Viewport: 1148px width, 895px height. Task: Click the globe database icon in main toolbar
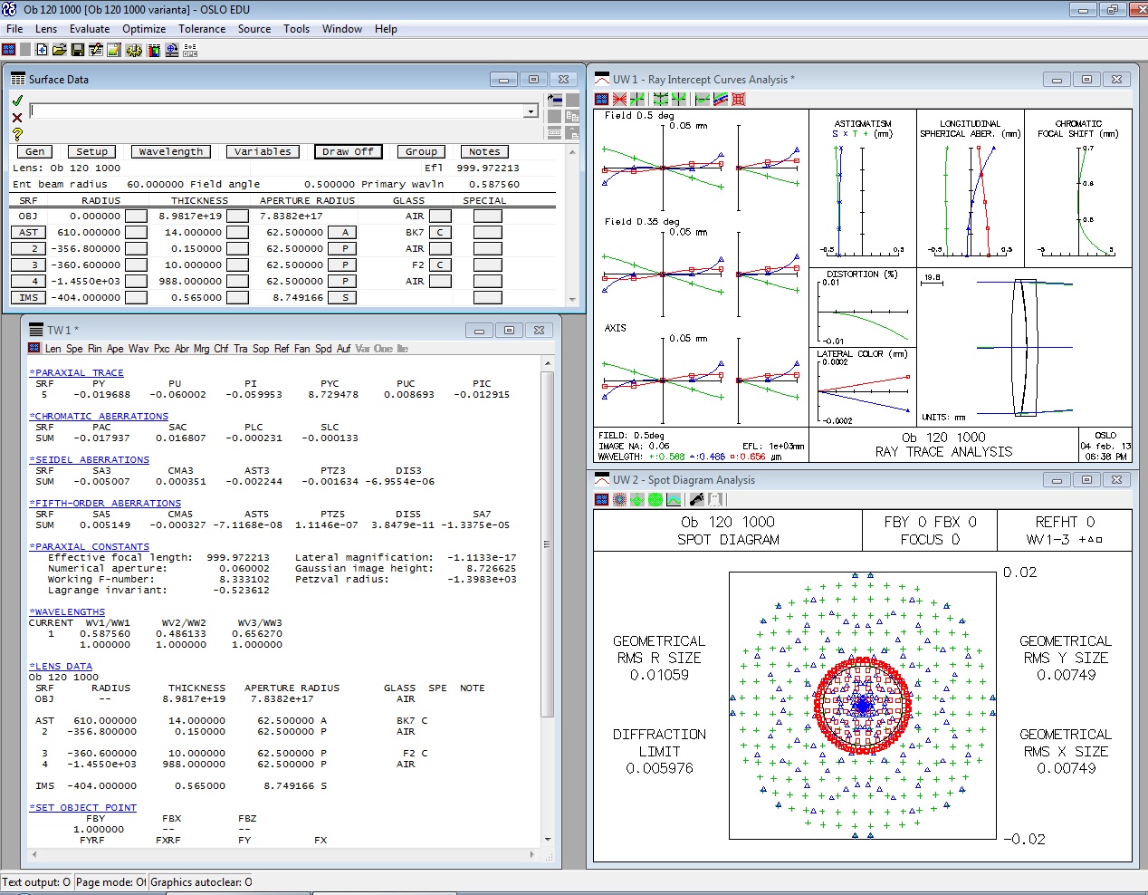click(x=171, y=50)
